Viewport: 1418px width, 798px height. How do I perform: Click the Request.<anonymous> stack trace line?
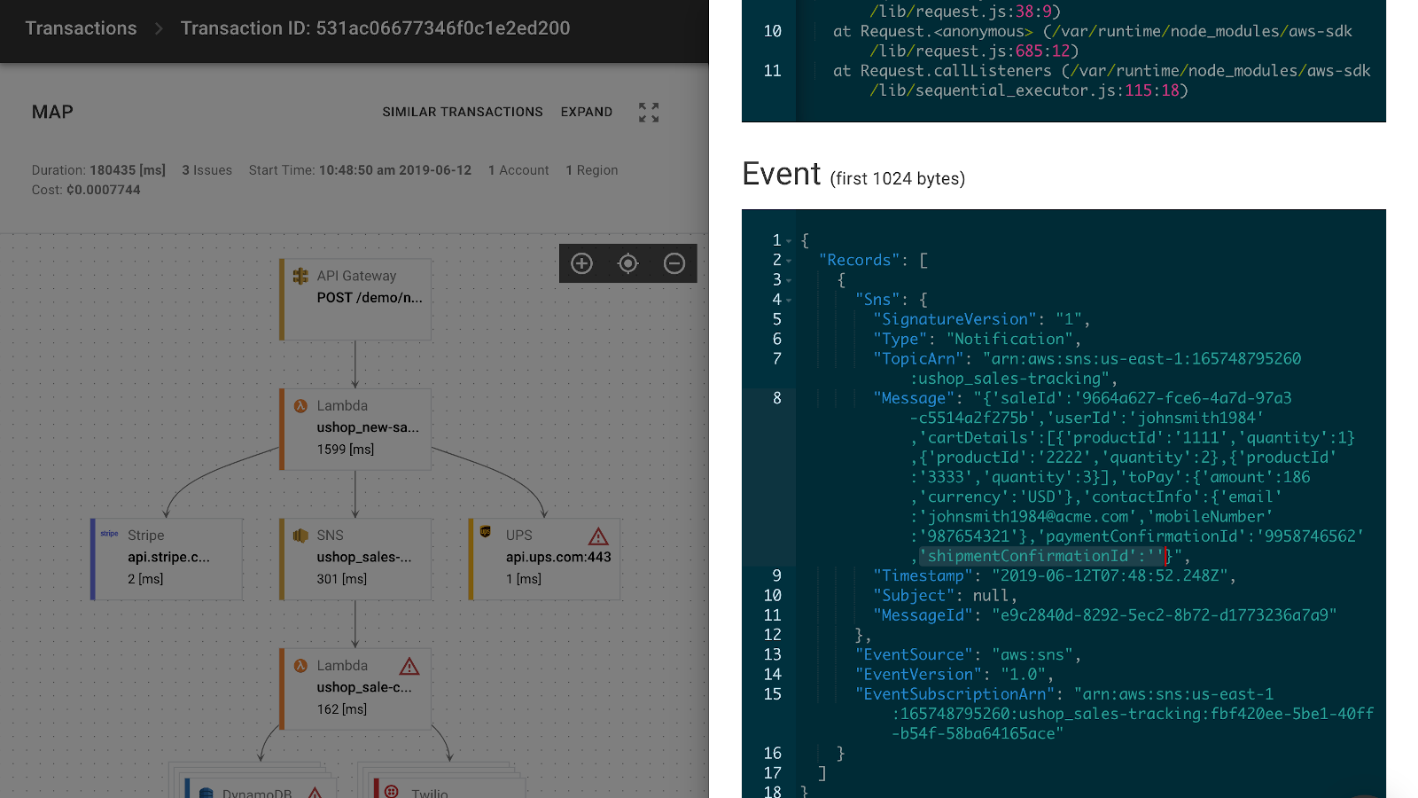pos(1093,41)
